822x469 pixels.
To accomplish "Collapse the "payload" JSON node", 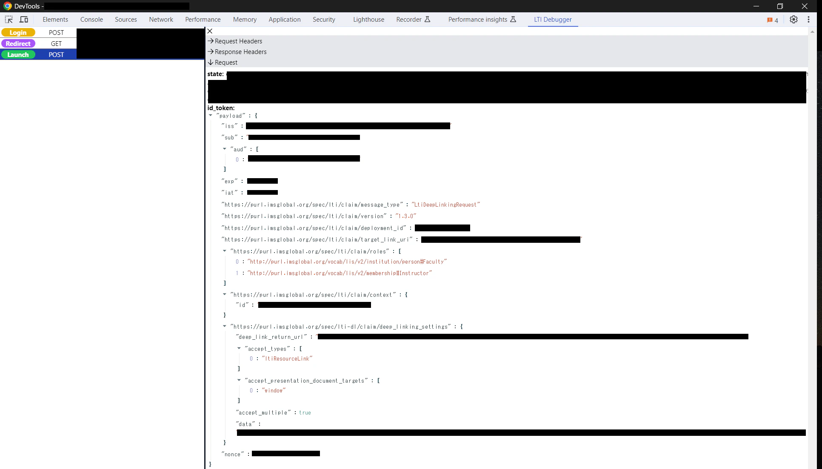I will coord(211,116).
